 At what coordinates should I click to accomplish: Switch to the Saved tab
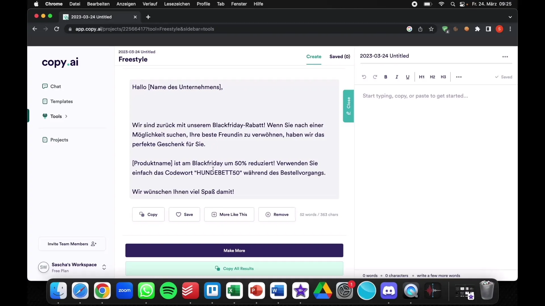click(x=340, y=56)
